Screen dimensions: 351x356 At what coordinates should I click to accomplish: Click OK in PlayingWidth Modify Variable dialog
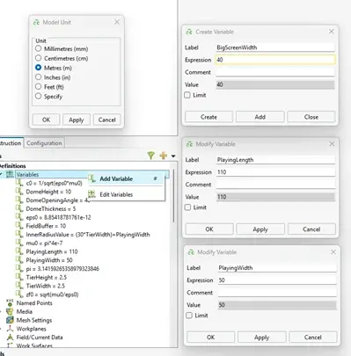[x=211, y=337]
